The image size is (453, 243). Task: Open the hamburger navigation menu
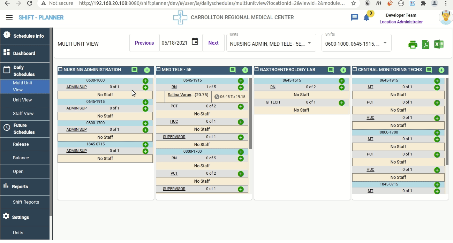9,17
